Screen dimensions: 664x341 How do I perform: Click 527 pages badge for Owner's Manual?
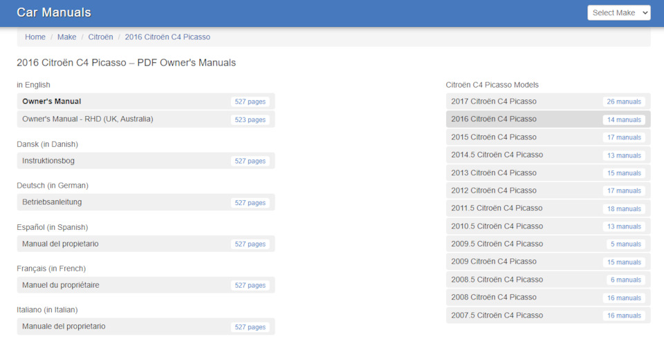(250, 102)
